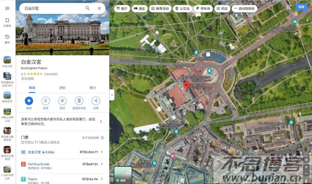
Task: Expand the place description chevron
Action: 101,122
